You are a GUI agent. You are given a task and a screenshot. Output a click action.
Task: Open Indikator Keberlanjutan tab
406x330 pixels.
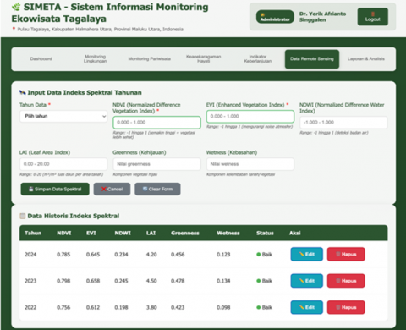258,59
